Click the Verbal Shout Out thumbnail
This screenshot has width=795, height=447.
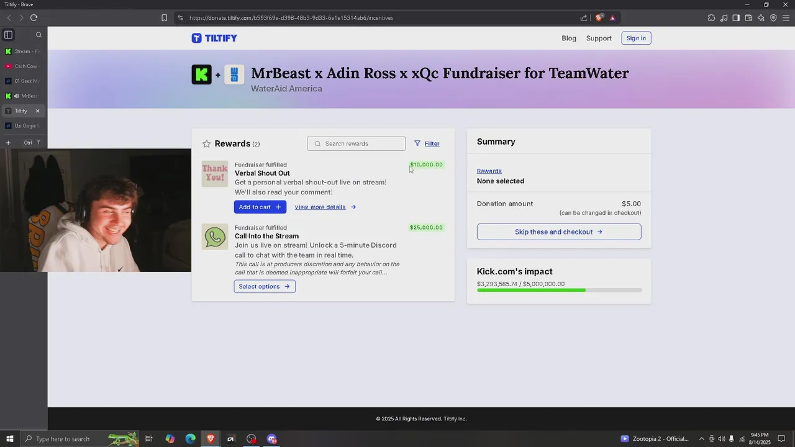(x=215, y=174)
